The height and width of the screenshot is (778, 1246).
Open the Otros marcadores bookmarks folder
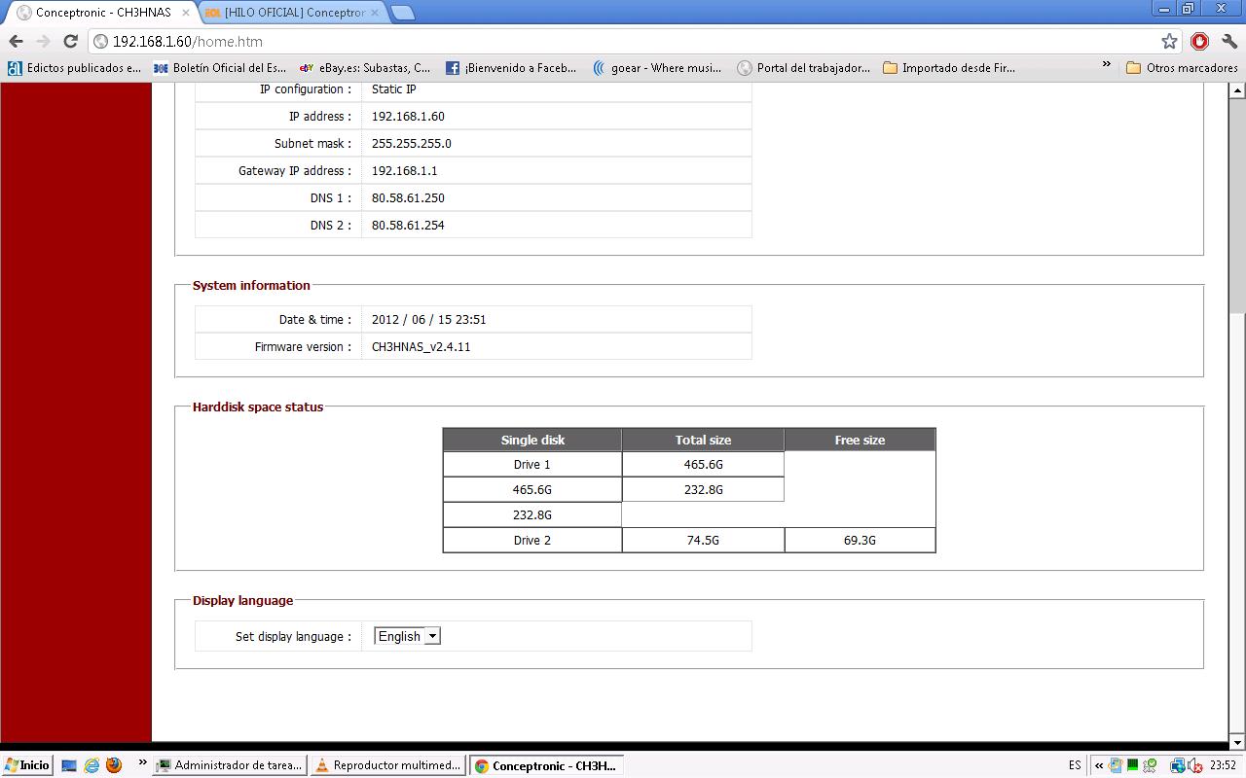1182,68
